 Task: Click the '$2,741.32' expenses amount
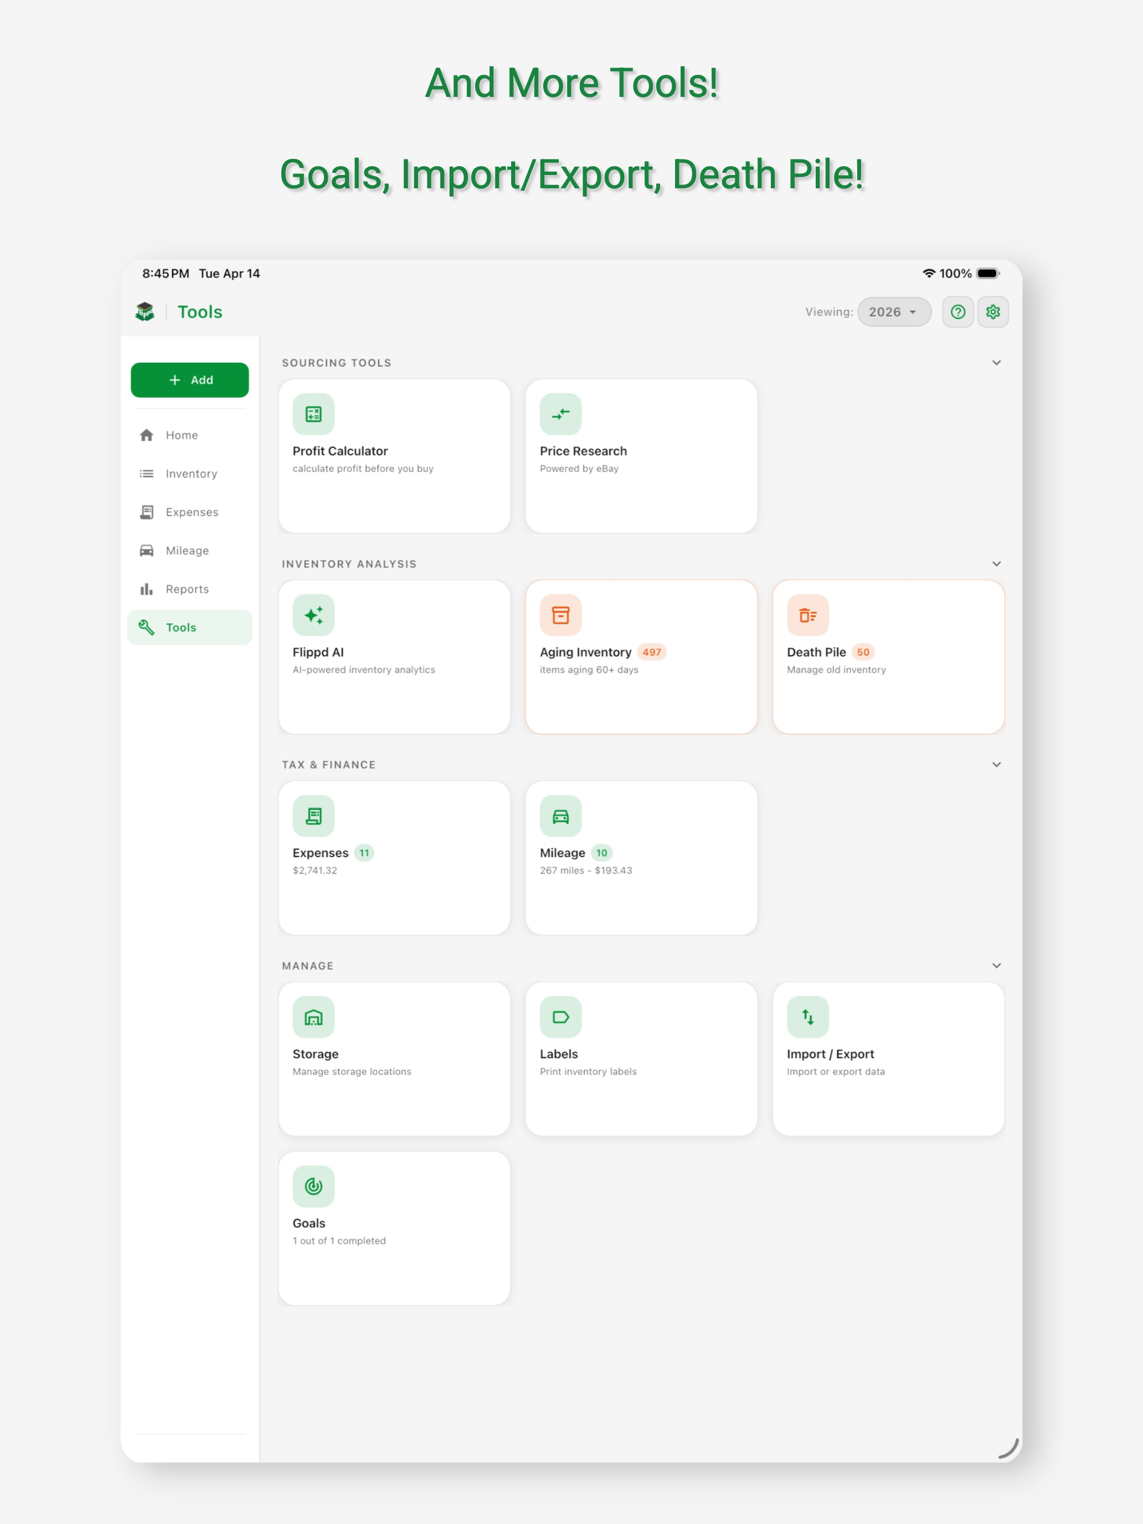[315, 871]
